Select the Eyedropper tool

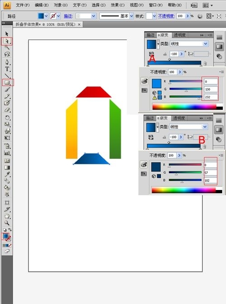(7, 174)
